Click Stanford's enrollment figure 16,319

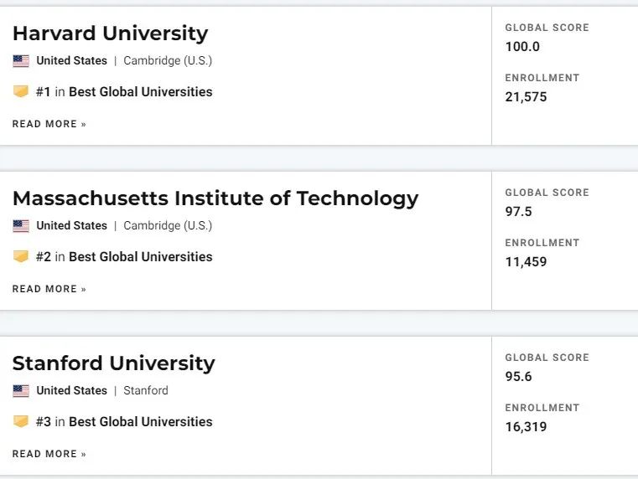(526, 427)
